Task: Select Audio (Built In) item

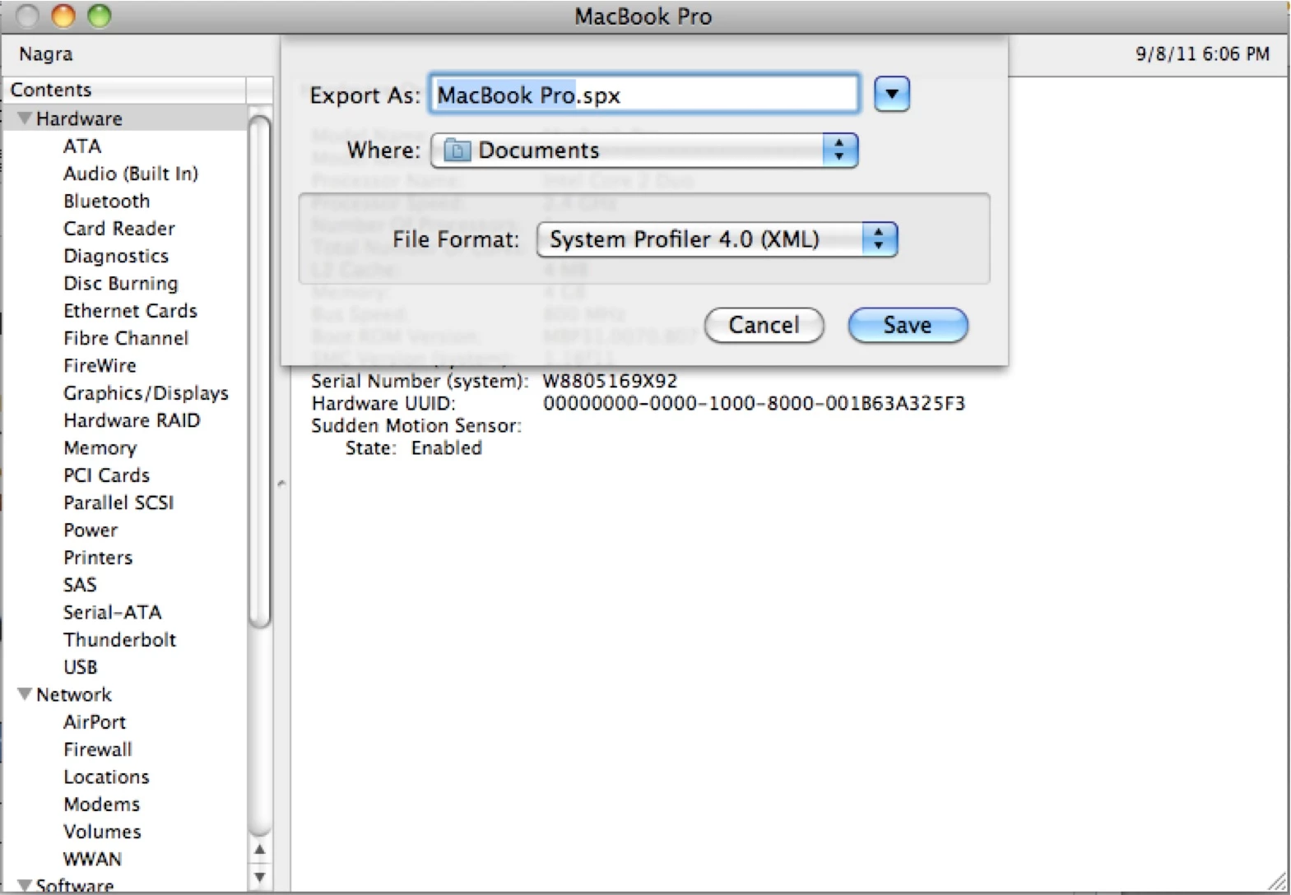Action: tap(131, 174)
